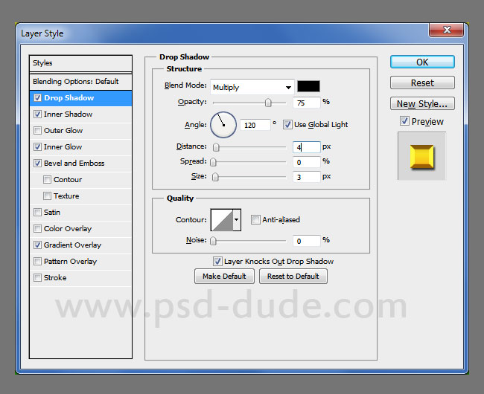Click the Angle dial control

[x=223, y=125]
